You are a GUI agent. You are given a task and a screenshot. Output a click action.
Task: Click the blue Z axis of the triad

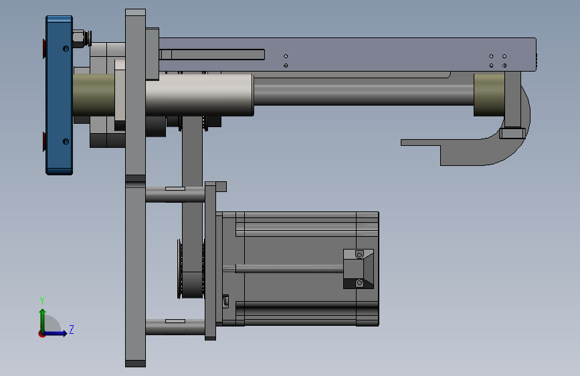pos(55,333)
